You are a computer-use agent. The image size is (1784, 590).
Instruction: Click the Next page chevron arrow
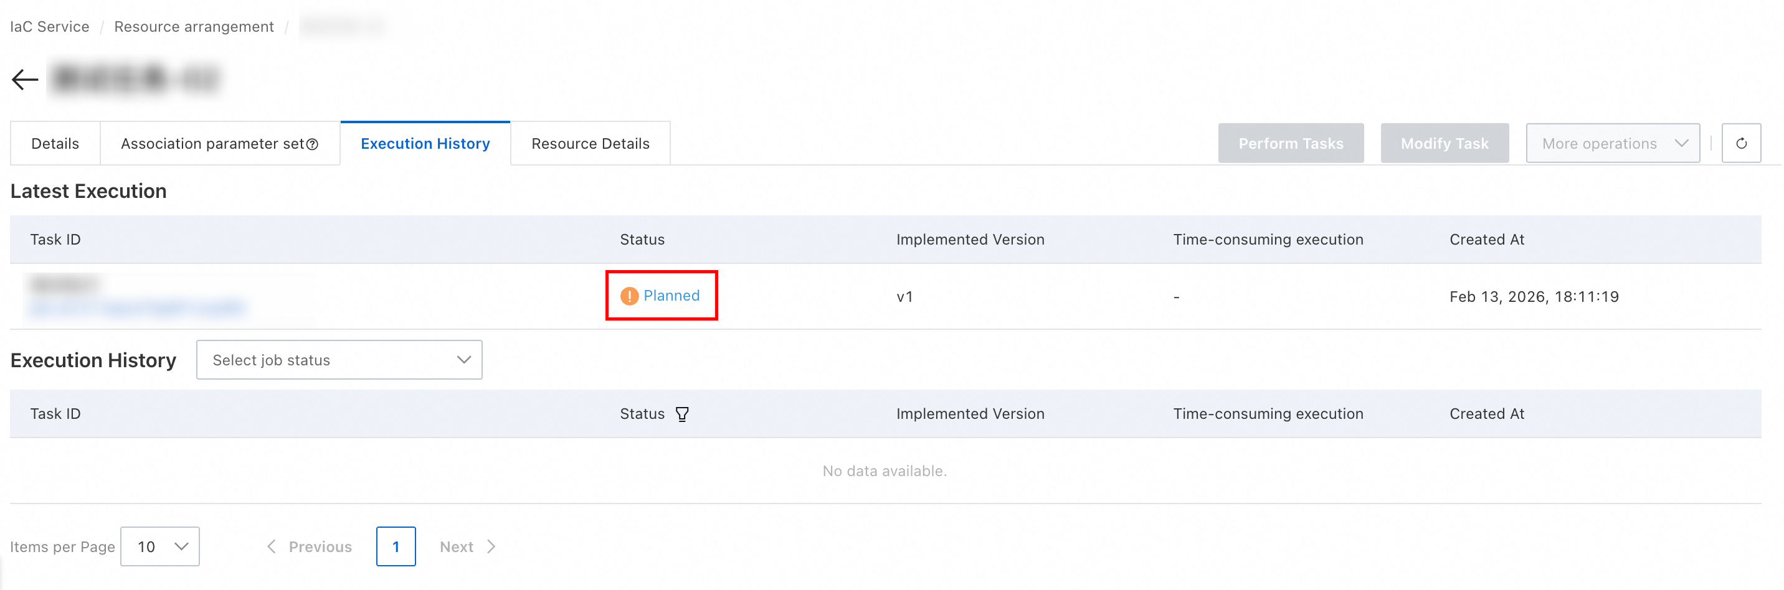(491, 546)
